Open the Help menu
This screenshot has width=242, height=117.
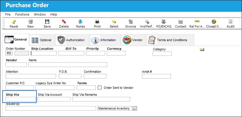[x=54, y=14]
